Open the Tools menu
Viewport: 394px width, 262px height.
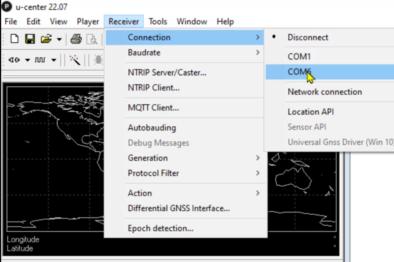click(157, 21)
